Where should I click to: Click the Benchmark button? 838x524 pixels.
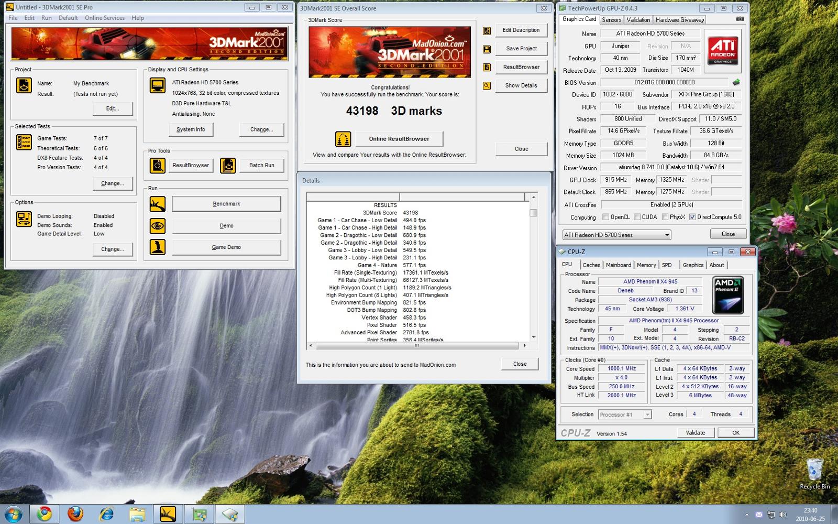[x=226, y=204]
